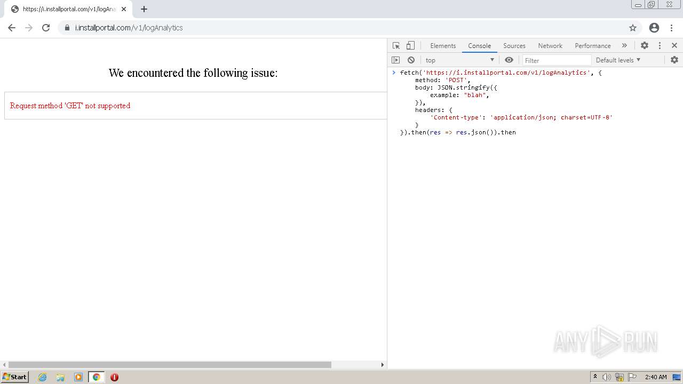Select the installportal browser tab
The height and width of the screenshot is (384, 683).
point(68,9)
